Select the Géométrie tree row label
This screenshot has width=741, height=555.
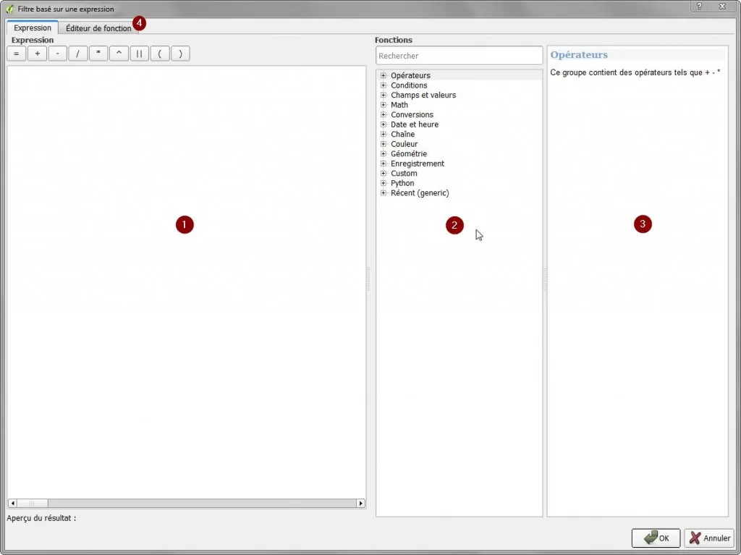click(408, 153)
